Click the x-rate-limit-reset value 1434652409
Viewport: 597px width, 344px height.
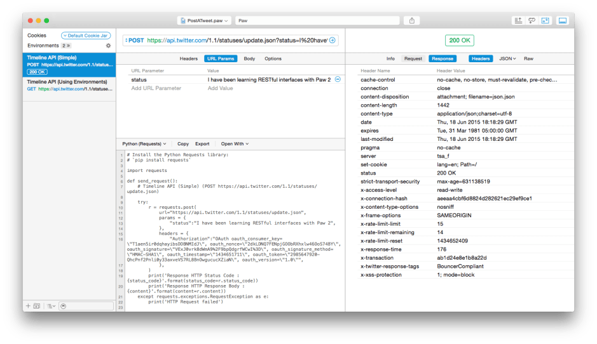452,241
